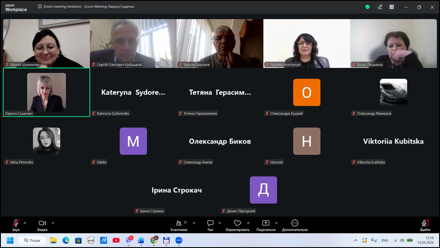Open YouTube taskbar icon
This screenshot has width=440, height=248.
(x=116, y=241)
